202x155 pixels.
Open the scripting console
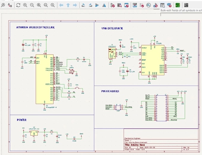pyautogui.click(x=186, y=5)
